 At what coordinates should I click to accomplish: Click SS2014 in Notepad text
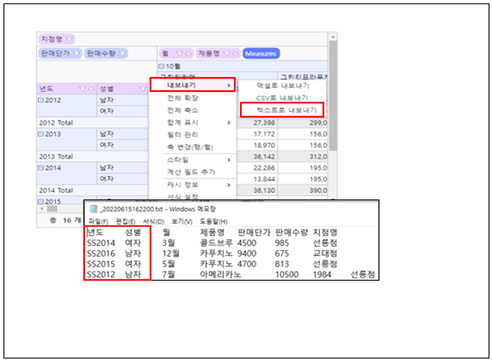(x=101, y=243)
